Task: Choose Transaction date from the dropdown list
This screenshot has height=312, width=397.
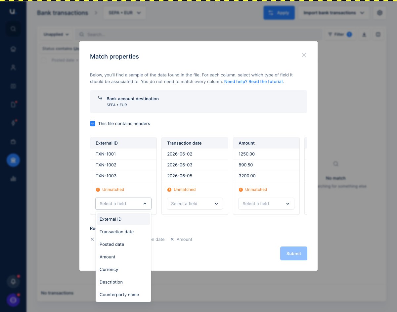Action: click(123, 232)
